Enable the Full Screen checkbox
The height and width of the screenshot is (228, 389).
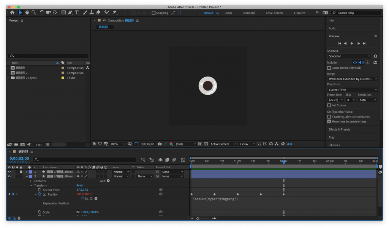pos(329,105)
